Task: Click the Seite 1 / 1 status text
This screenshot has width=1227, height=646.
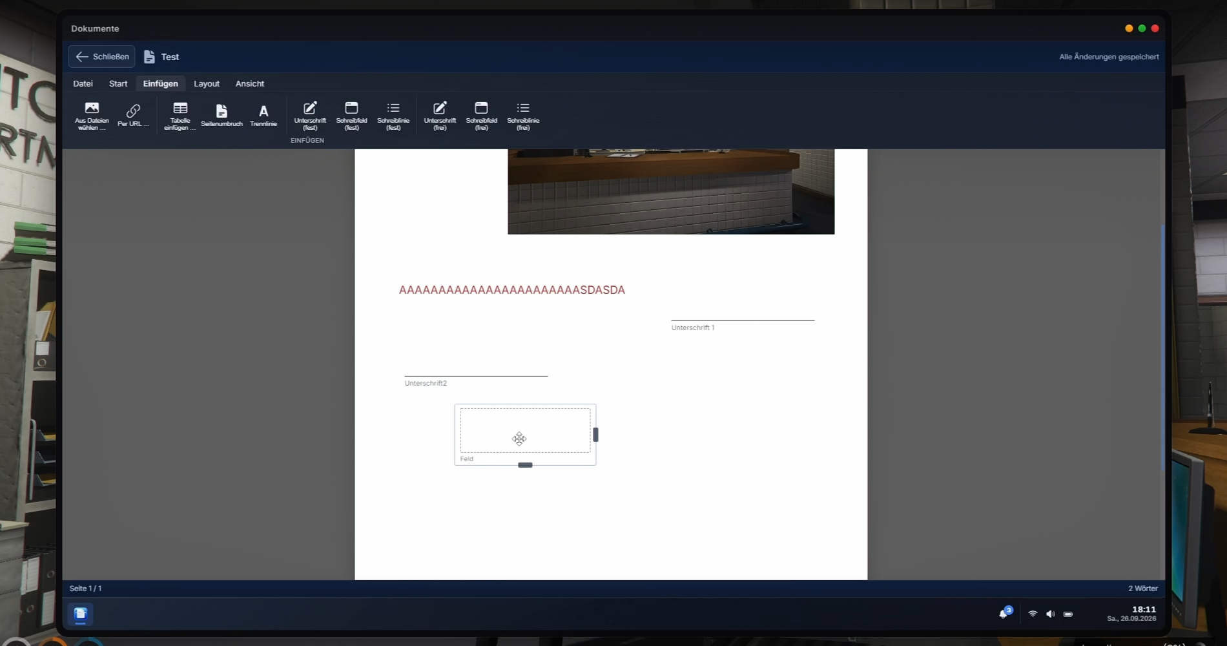Action: (85, 589)
